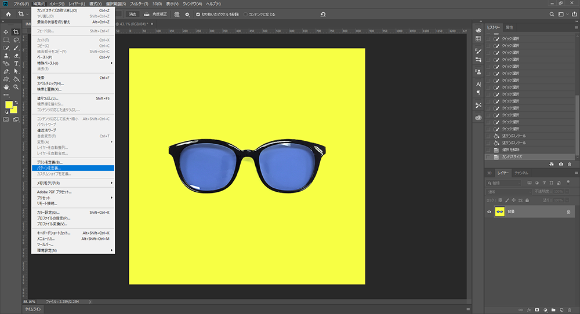Select the Horizontal Type tool
Screen dimensions: 580x314
[16, 63]
